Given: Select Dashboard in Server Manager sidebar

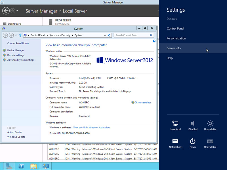Looking at the screenshot, I should pyautogui.click(x=14, y=24).
